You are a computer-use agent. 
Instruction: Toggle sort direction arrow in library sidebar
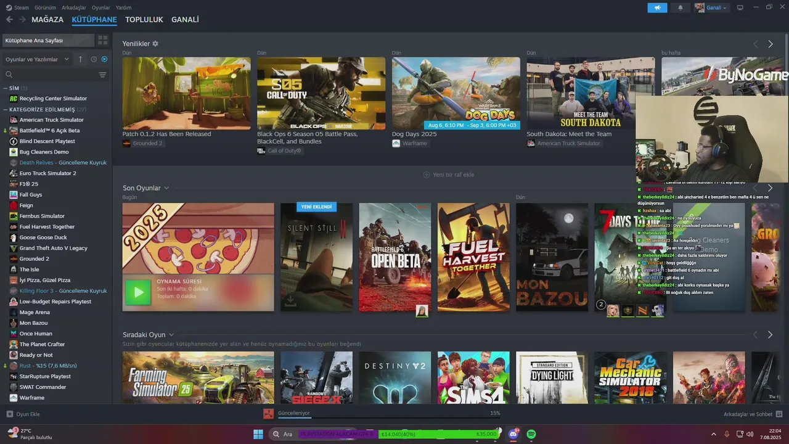[80, 59]
